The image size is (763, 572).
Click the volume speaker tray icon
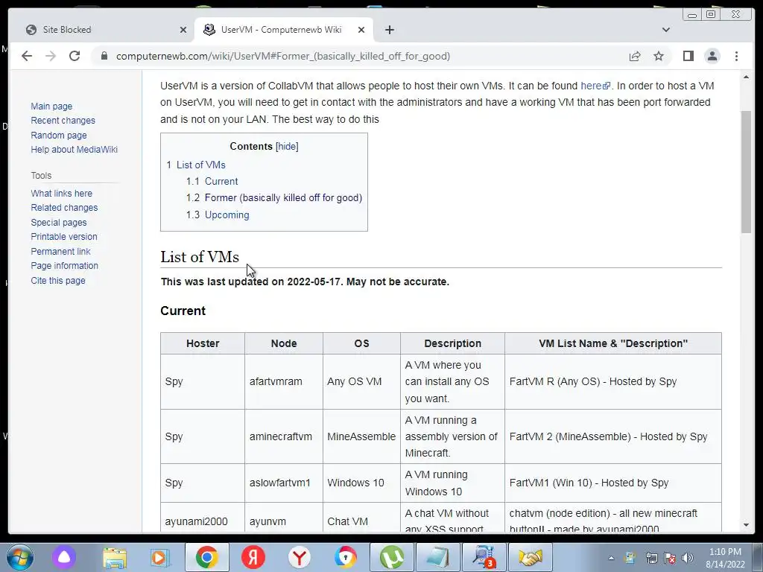(x=688, y=558)
